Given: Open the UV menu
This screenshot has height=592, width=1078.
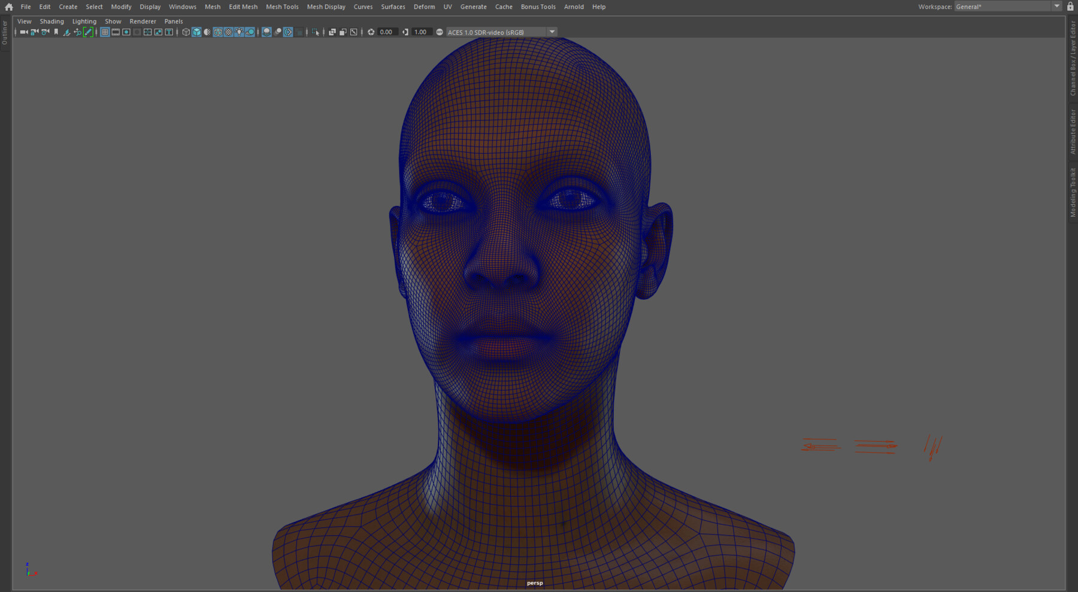Looking at the screenshot, I should [x=447, y=7].
